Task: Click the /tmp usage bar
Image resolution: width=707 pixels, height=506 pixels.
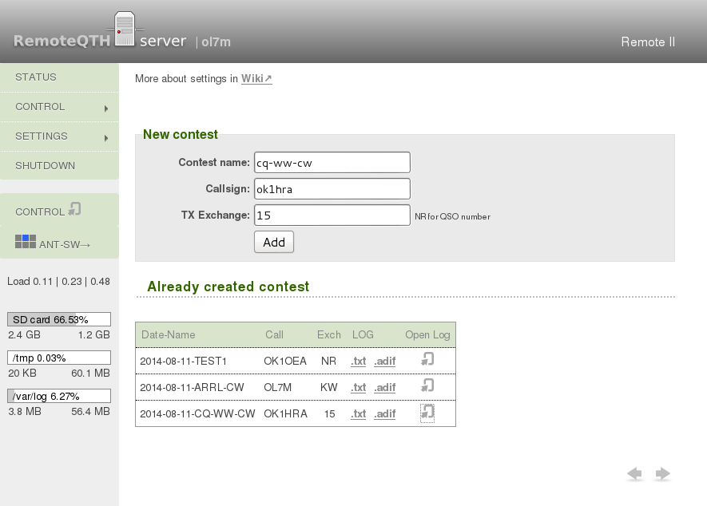Action: pos(59,358)
